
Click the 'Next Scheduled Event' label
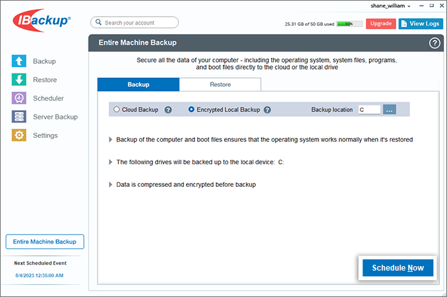[x=40, y=263]
